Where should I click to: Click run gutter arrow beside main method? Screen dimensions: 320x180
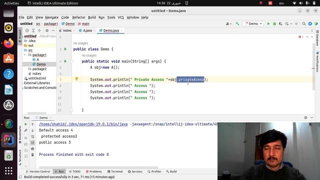click(x=65, y=61)
